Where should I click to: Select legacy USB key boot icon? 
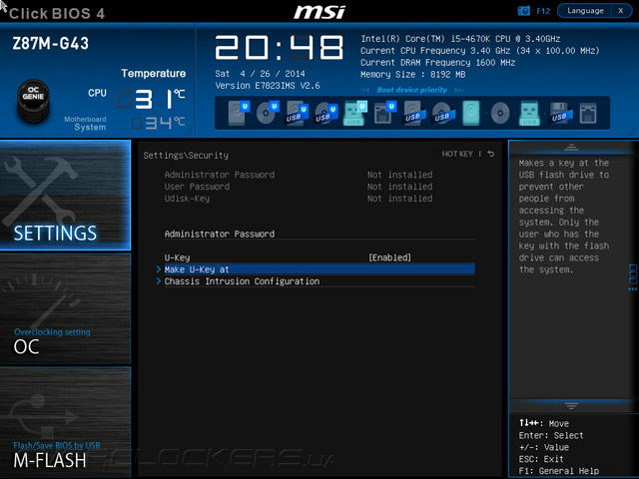tap(529, 113)
